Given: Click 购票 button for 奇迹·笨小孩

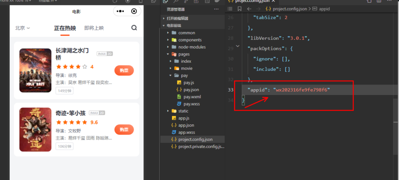Looking at the screenshot, I should (x=124, y=130).
